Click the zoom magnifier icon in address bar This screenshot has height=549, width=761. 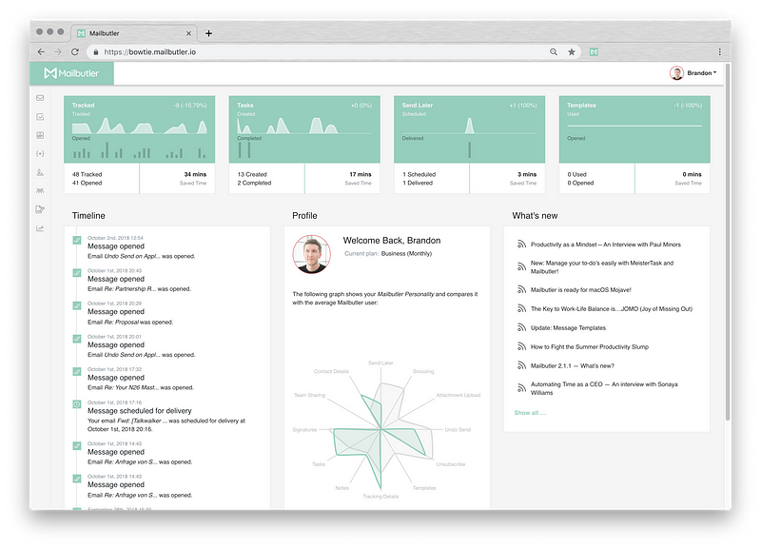point(554,52)
